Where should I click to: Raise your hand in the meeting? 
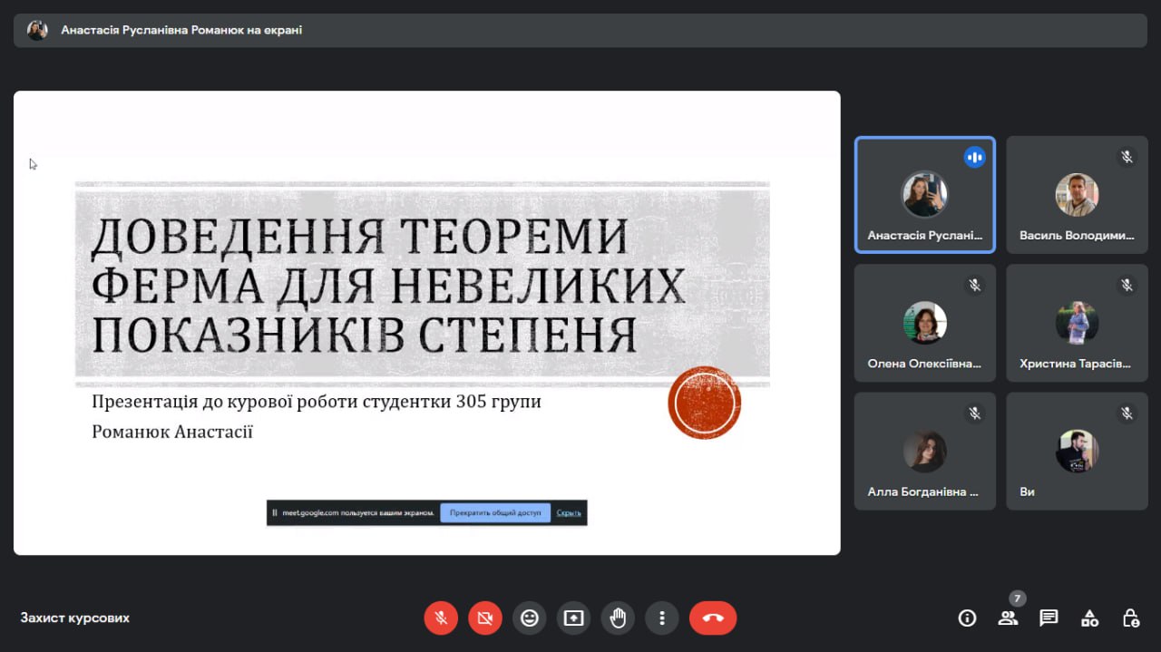618,618
